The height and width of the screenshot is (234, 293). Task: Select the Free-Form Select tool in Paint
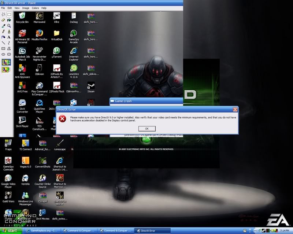point(3,14)
